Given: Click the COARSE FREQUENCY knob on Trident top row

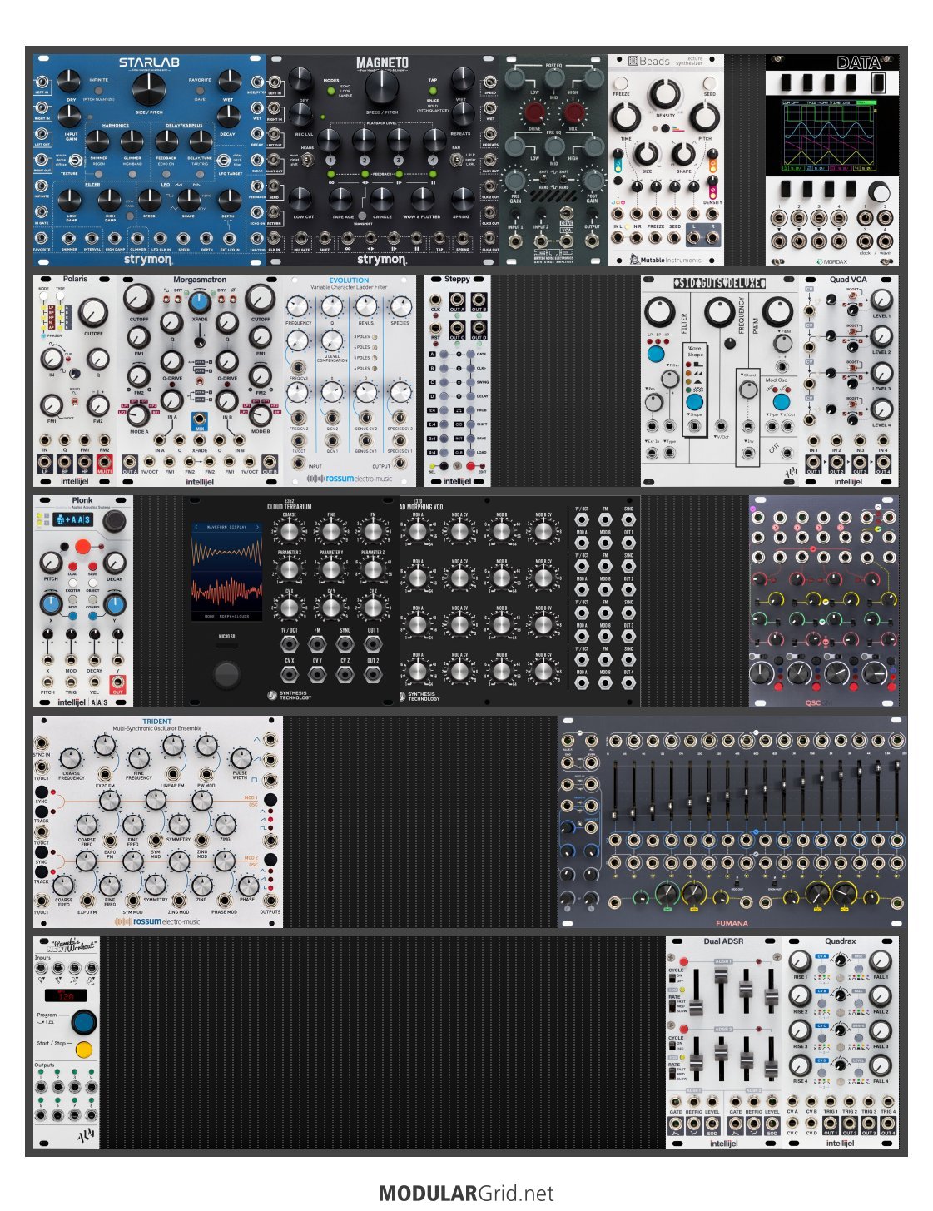Looking at the screenshot, I should [x=72, y=757].
